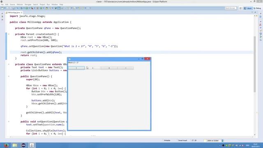Click the Writable status bar entry
Screen dimensions: 263x148
click(x=167, y=141)
